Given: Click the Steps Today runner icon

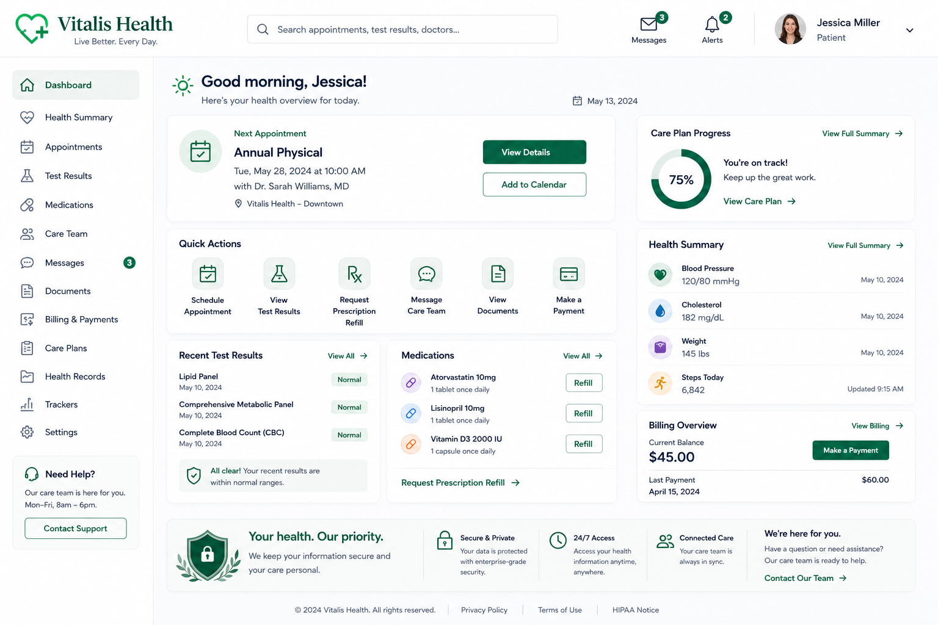Looking at the screenshot, I should click(660, 383).
